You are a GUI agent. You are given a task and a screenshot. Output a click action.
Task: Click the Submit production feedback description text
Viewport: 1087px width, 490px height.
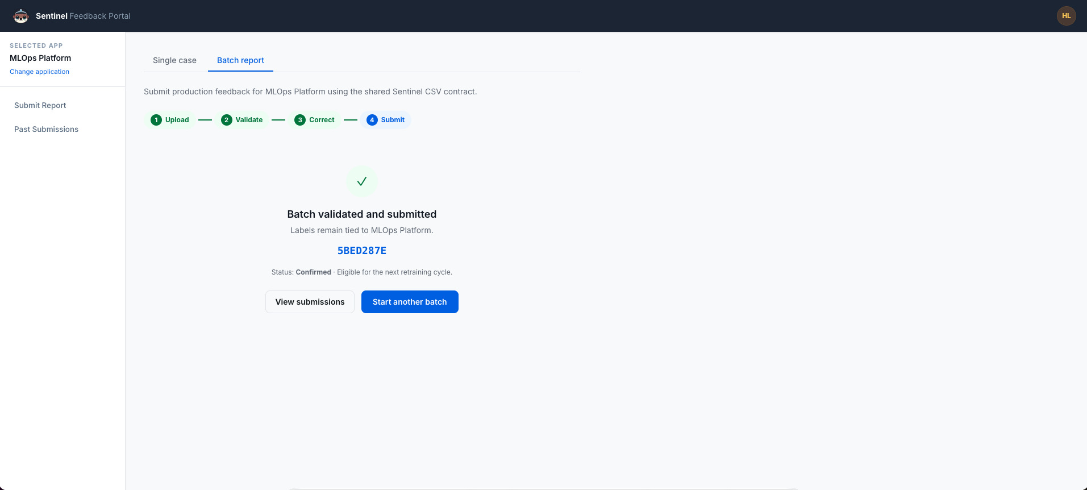(x=310, y=92)
